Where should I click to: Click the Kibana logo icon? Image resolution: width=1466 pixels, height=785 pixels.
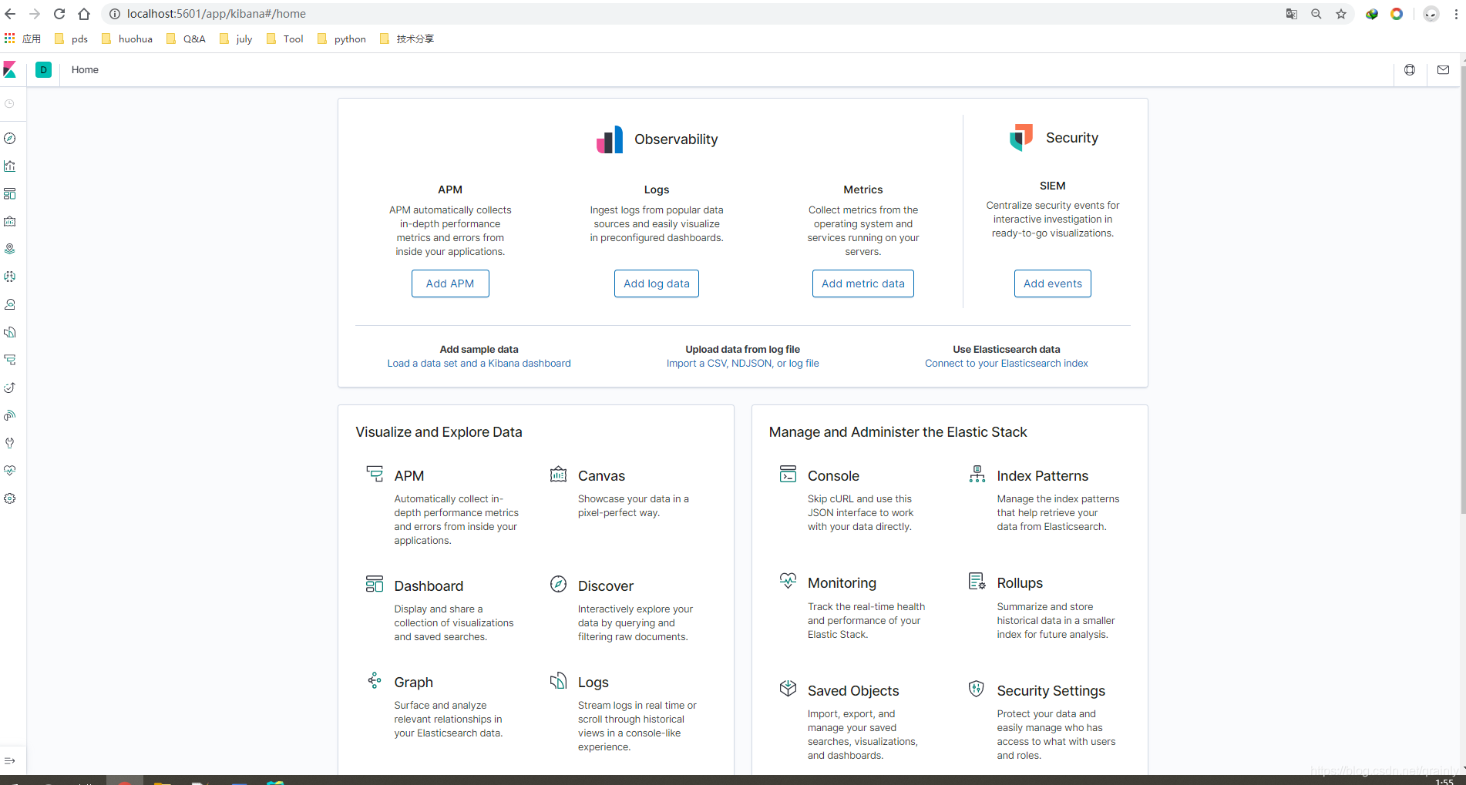point(10,70)
